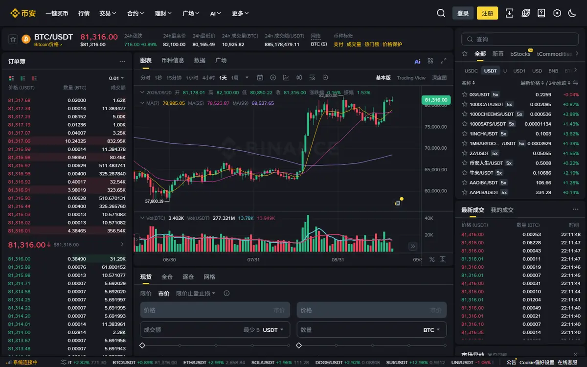
Task: Filter market list by favorites star
Action: point(465,54)
